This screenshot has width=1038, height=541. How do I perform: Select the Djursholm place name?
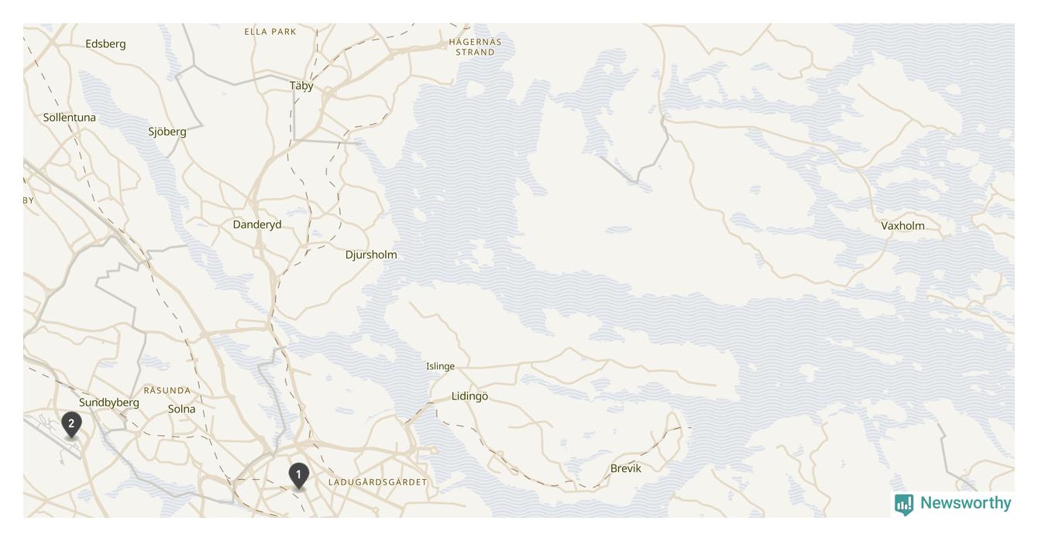pyautogui.click(x=371, y=255)
